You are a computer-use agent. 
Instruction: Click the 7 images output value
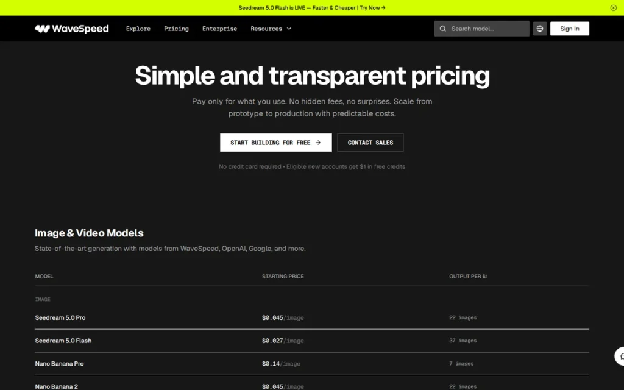(461, 363)
